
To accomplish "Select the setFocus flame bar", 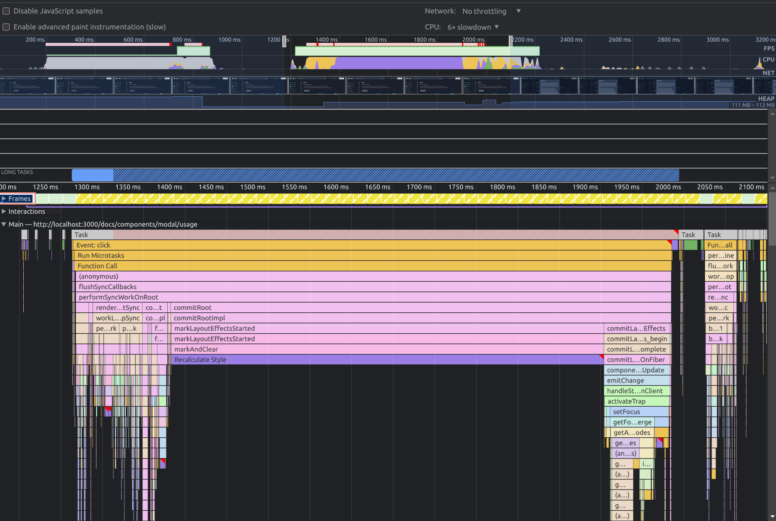I will pos(639,412).
